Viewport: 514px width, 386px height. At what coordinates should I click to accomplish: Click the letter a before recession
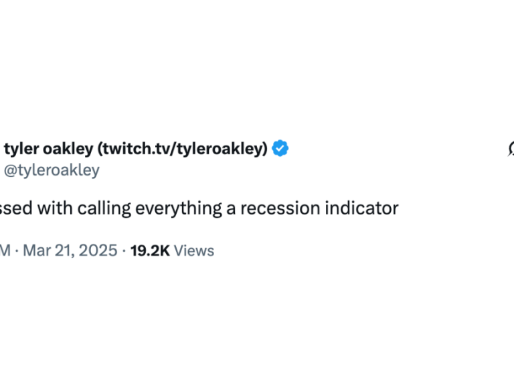pos(231,209)
